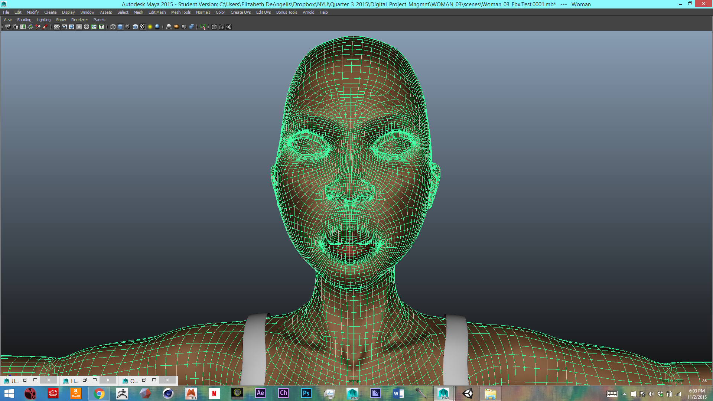Open the Display menu
The image size is (713, 401).
pyautogui.click(x=68, y=12)
